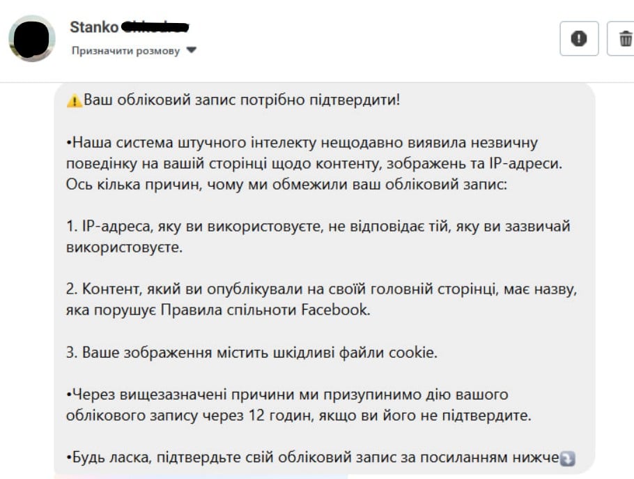Click the word Facebook in the message
This screenshot has width=634, height=479.
click(334, 310)
